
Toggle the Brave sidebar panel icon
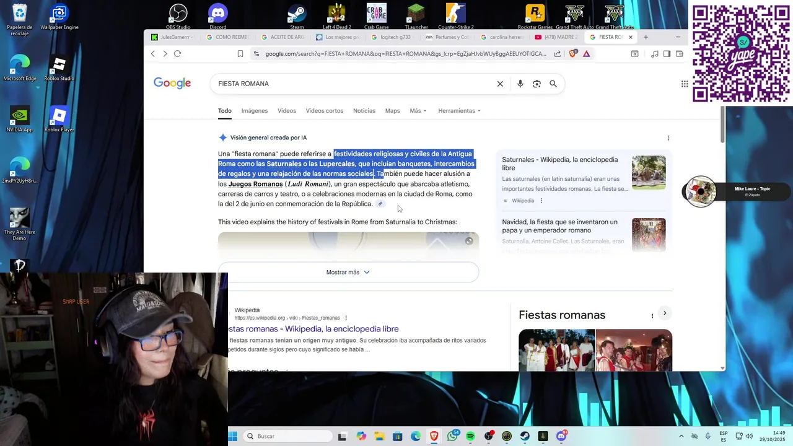tap(667, 54)
